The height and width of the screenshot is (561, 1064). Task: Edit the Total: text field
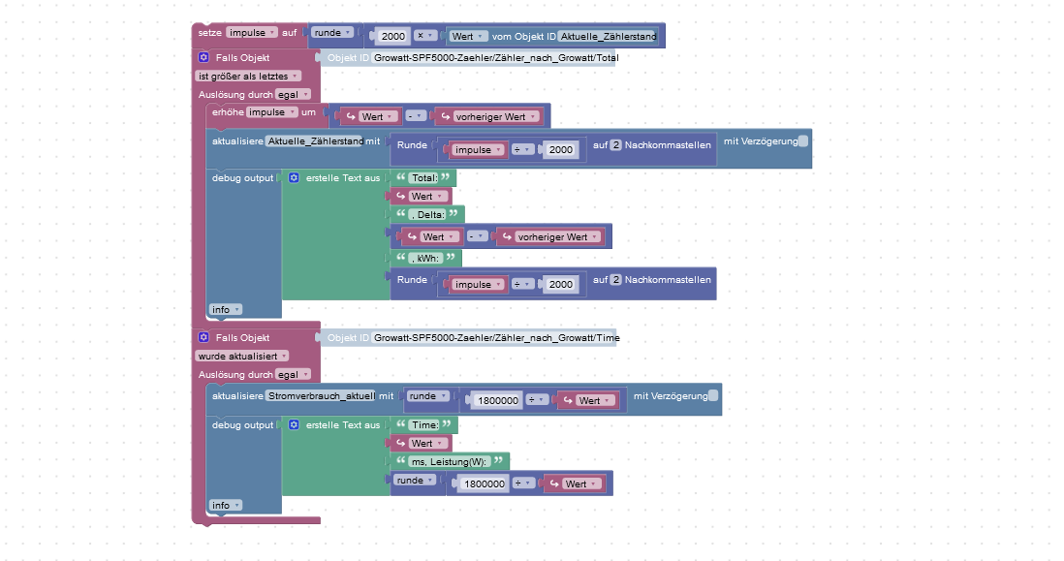(424, 177)
